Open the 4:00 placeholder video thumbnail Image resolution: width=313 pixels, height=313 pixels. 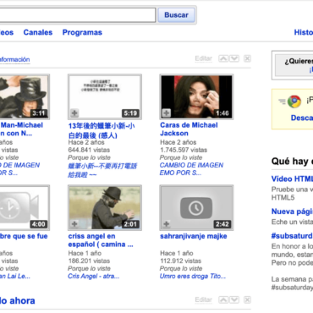[25, 208]
